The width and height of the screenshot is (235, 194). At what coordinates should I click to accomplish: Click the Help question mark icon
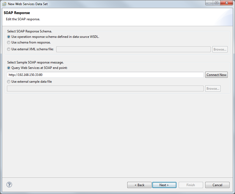coord(9,185)
